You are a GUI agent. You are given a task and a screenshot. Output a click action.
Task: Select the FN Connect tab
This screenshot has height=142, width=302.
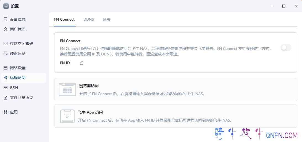point(64,19)
